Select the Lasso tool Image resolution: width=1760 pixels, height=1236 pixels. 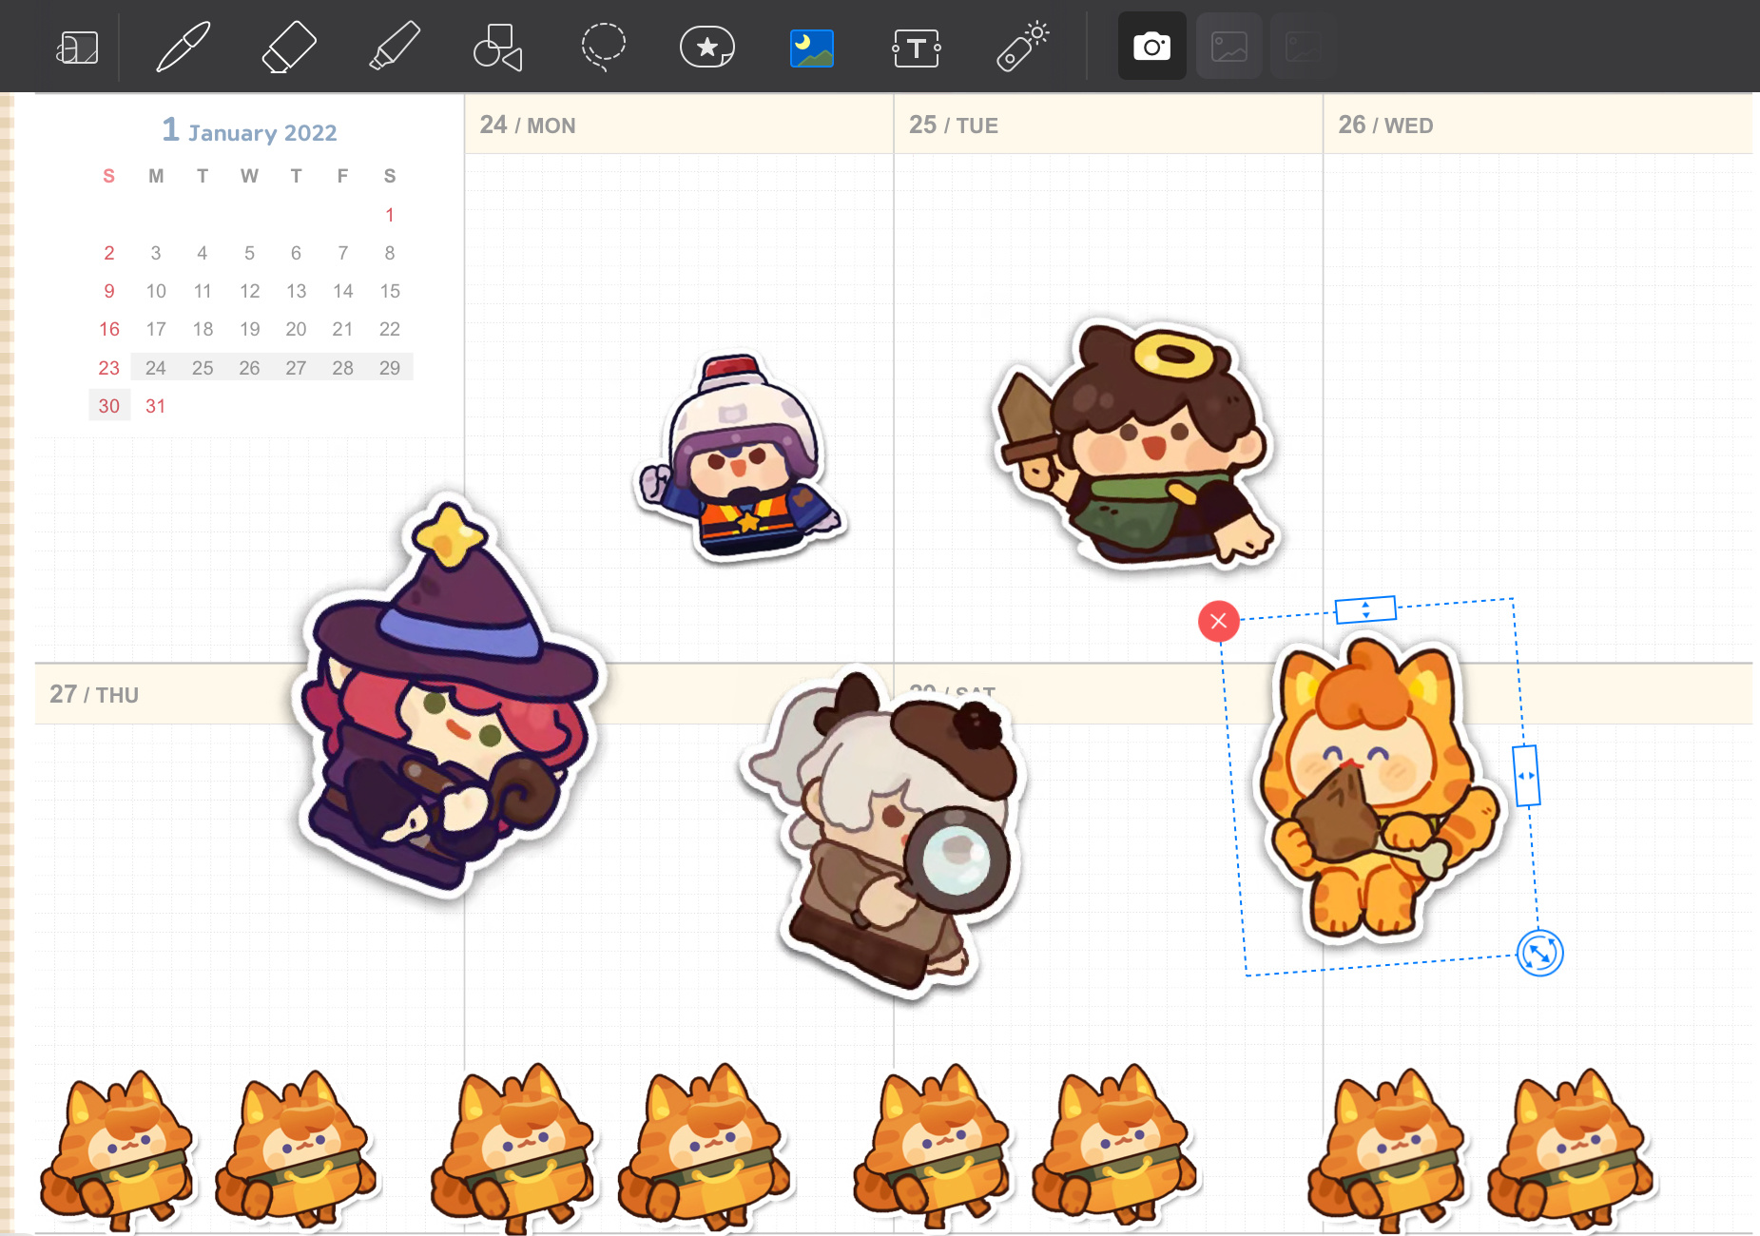(603, 47)
